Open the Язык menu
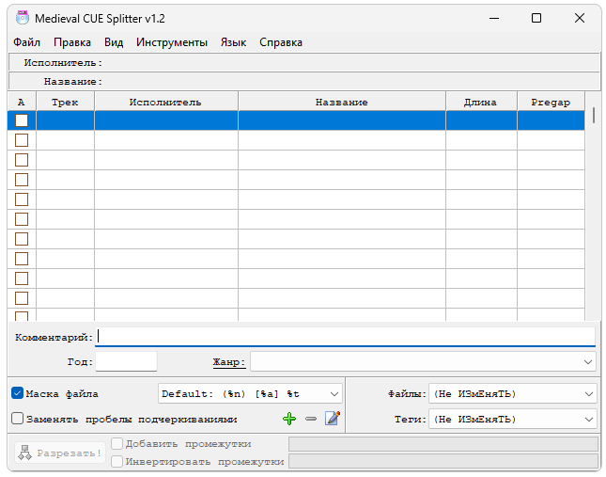The image size is (606, 477). pos(233,42)
